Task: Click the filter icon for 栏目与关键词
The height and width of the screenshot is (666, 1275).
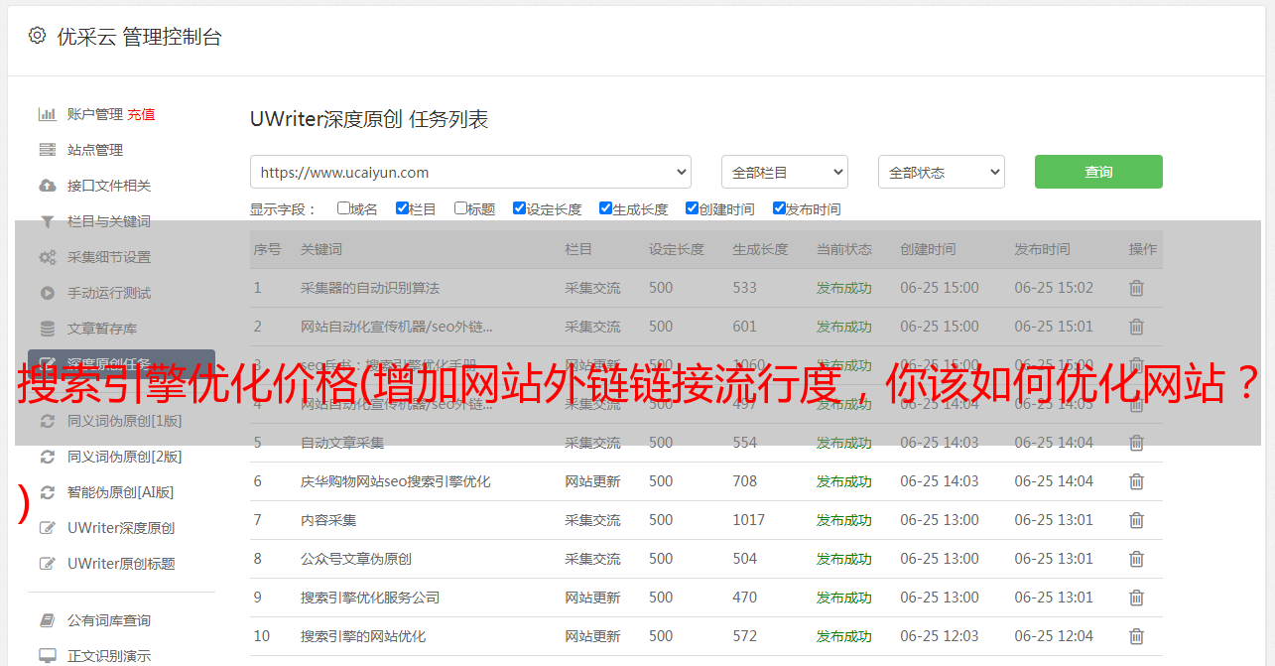Action: 47,221
